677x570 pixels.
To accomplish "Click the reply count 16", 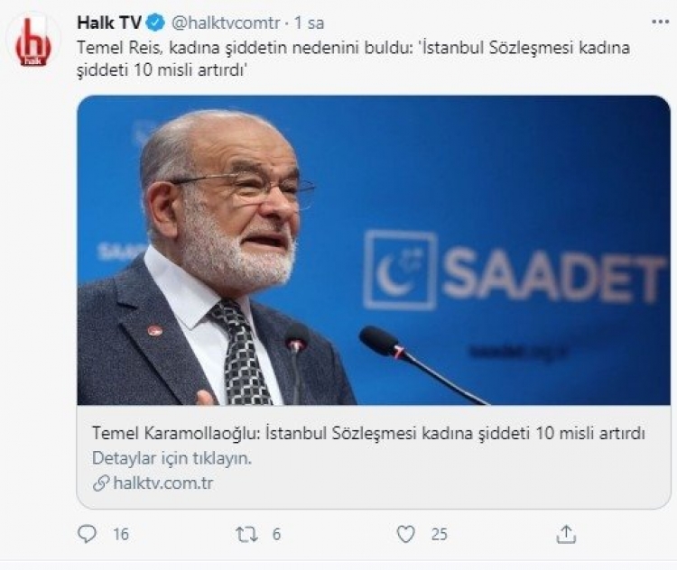I will (x=120, y=534).
